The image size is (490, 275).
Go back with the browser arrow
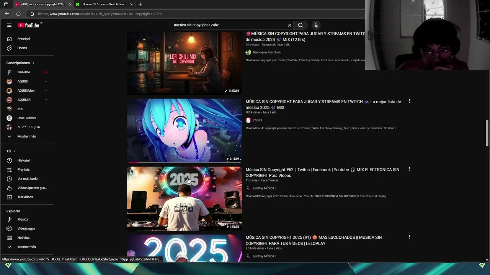tap(7, 14)
